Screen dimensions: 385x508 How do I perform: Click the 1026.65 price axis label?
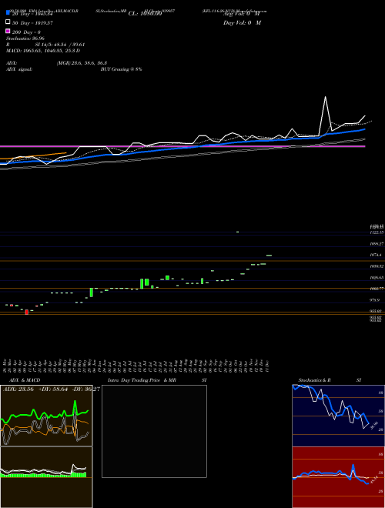click(377, 278)
